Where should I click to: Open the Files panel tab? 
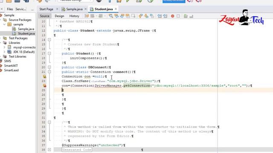point(10,9)
